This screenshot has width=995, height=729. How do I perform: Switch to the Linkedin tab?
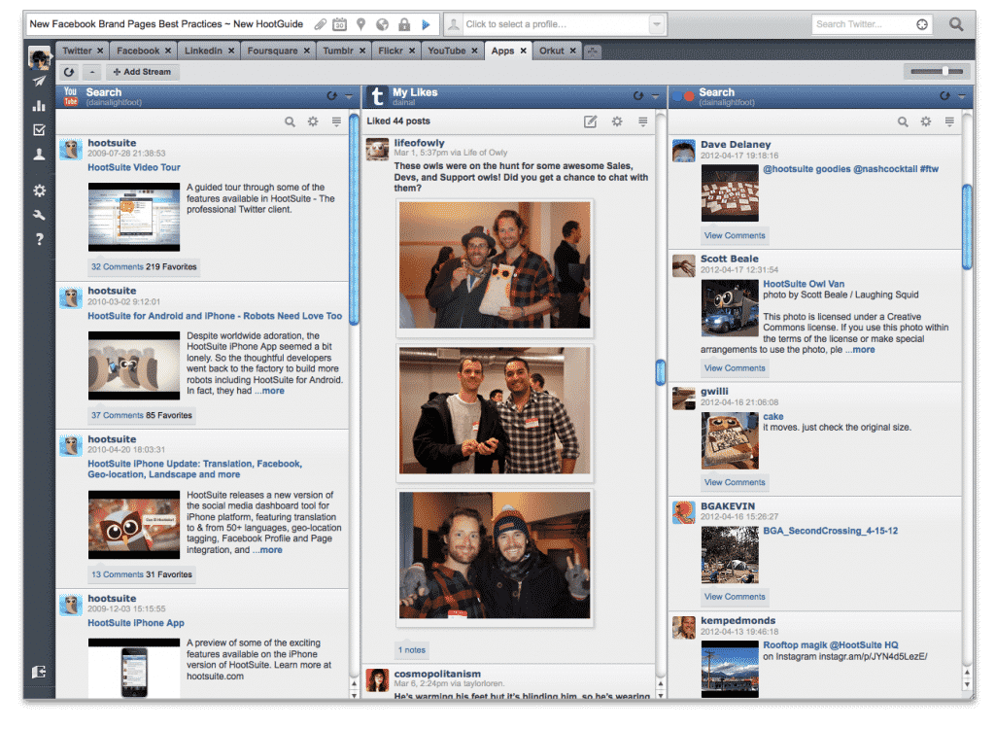[203, 51]
